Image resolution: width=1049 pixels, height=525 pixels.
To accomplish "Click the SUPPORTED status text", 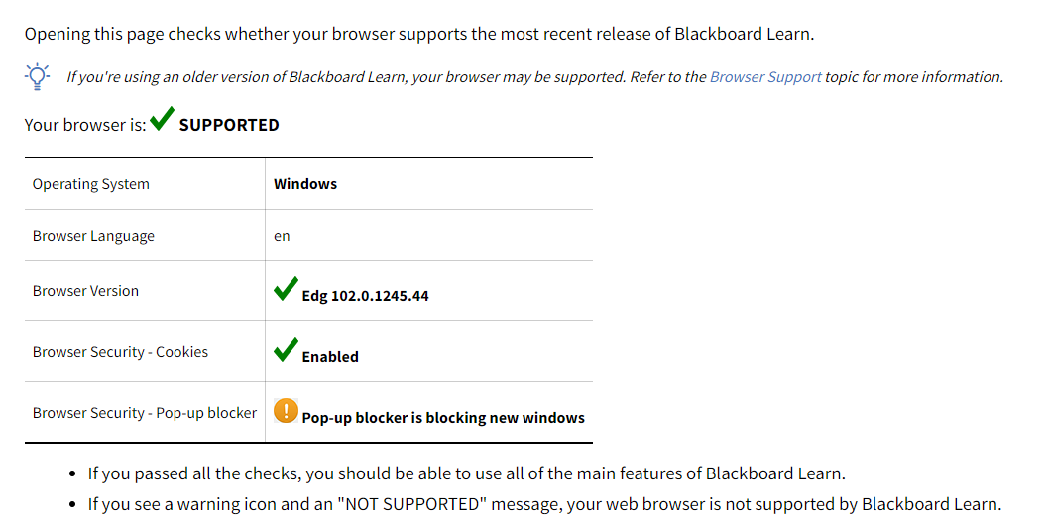I will tap(229, 125).
